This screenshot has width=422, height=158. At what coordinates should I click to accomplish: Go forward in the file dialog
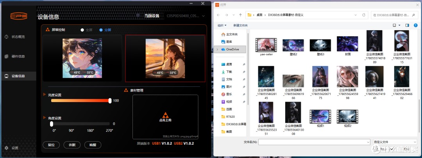tap(226, 15)
